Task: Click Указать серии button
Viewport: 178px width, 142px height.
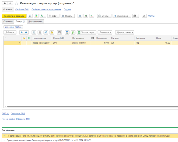Action: [86, 33]
